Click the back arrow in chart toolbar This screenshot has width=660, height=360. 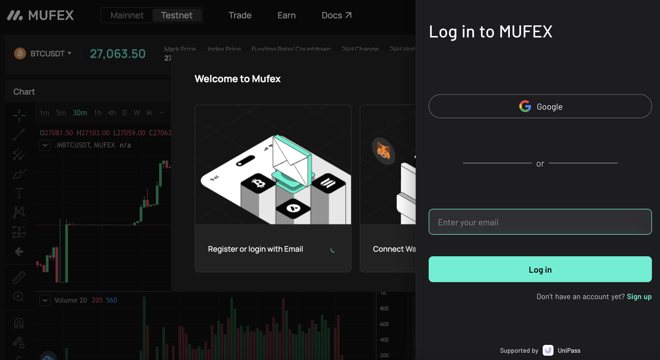click(x=19, y=251)
